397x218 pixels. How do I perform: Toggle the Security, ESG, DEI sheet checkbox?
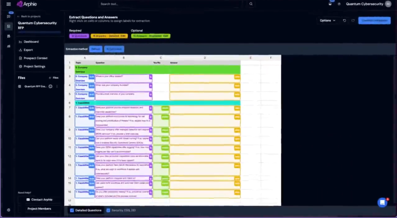coord(108,210)
